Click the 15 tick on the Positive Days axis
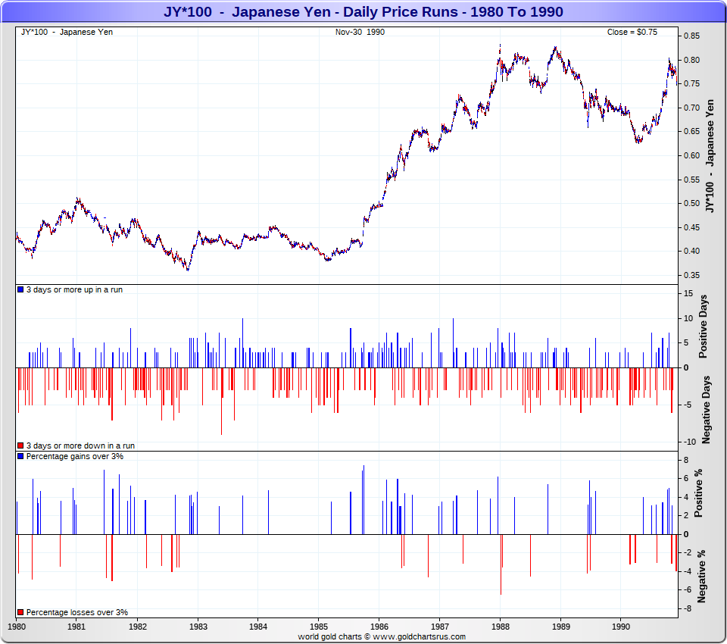Image resolution: width=727 pixels, height=644 pixels. pyautogui.click(x=688, y=293)
